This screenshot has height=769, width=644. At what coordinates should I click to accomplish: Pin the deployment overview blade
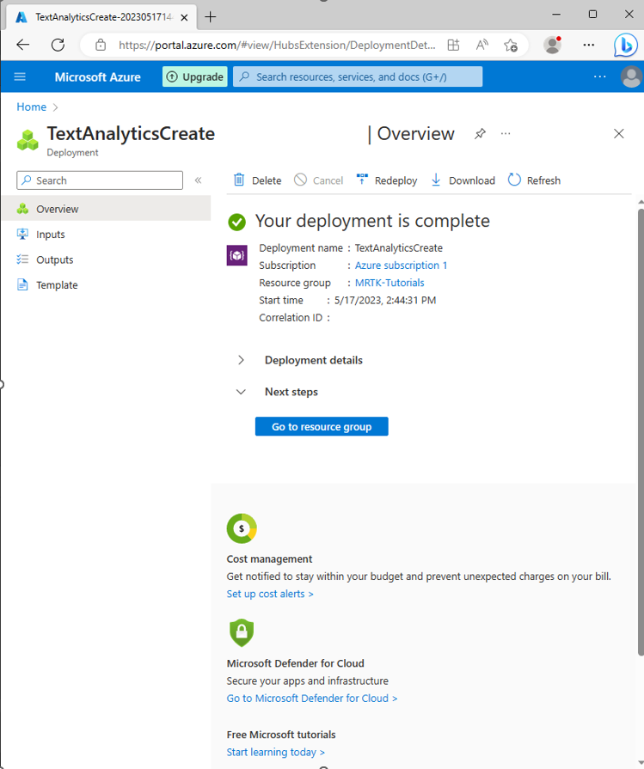[480, 133]
